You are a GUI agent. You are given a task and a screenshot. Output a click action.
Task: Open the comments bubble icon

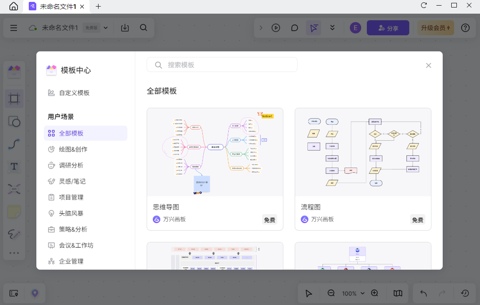tap(295, 28)
